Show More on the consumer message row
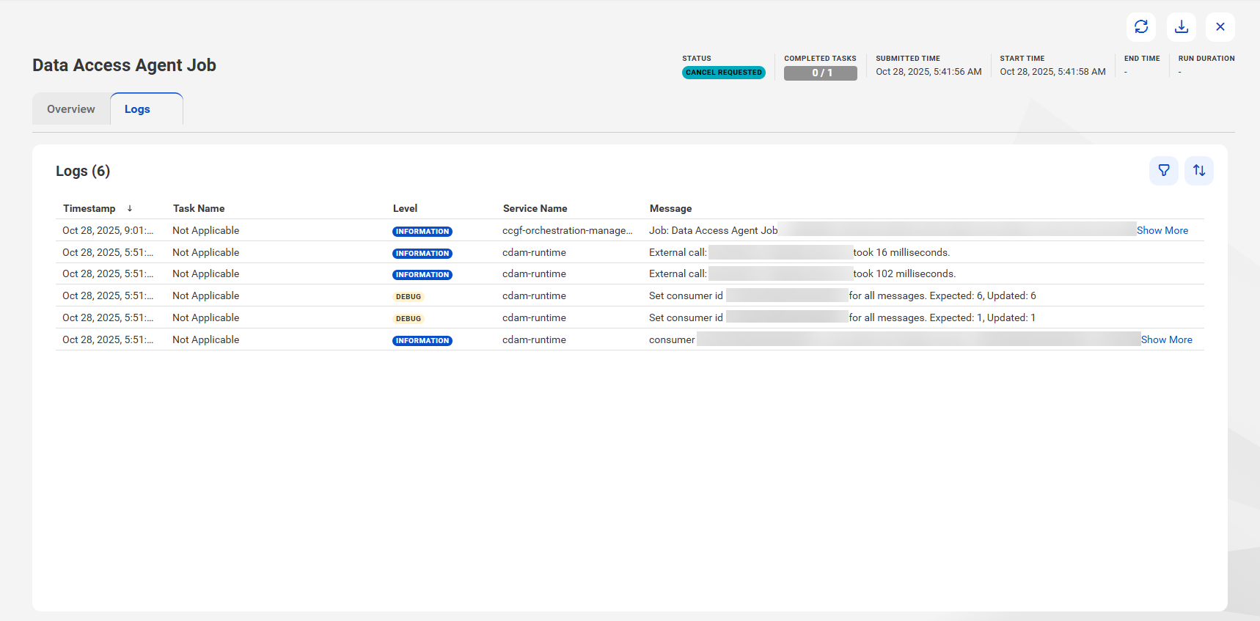This screenshot has height=621, width=1260. tap(1167, 339)
